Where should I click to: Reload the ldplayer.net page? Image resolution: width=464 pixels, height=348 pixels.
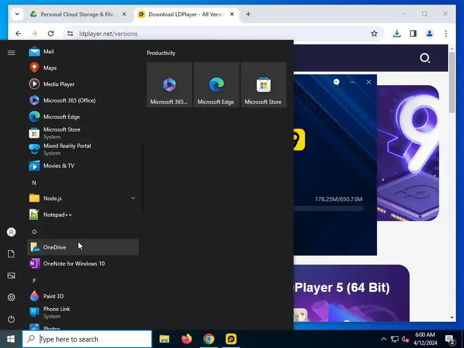51,34
